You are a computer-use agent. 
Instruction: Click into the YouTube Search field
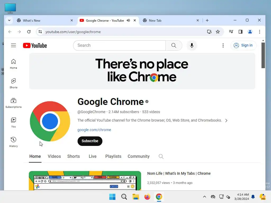pos(119,45)
